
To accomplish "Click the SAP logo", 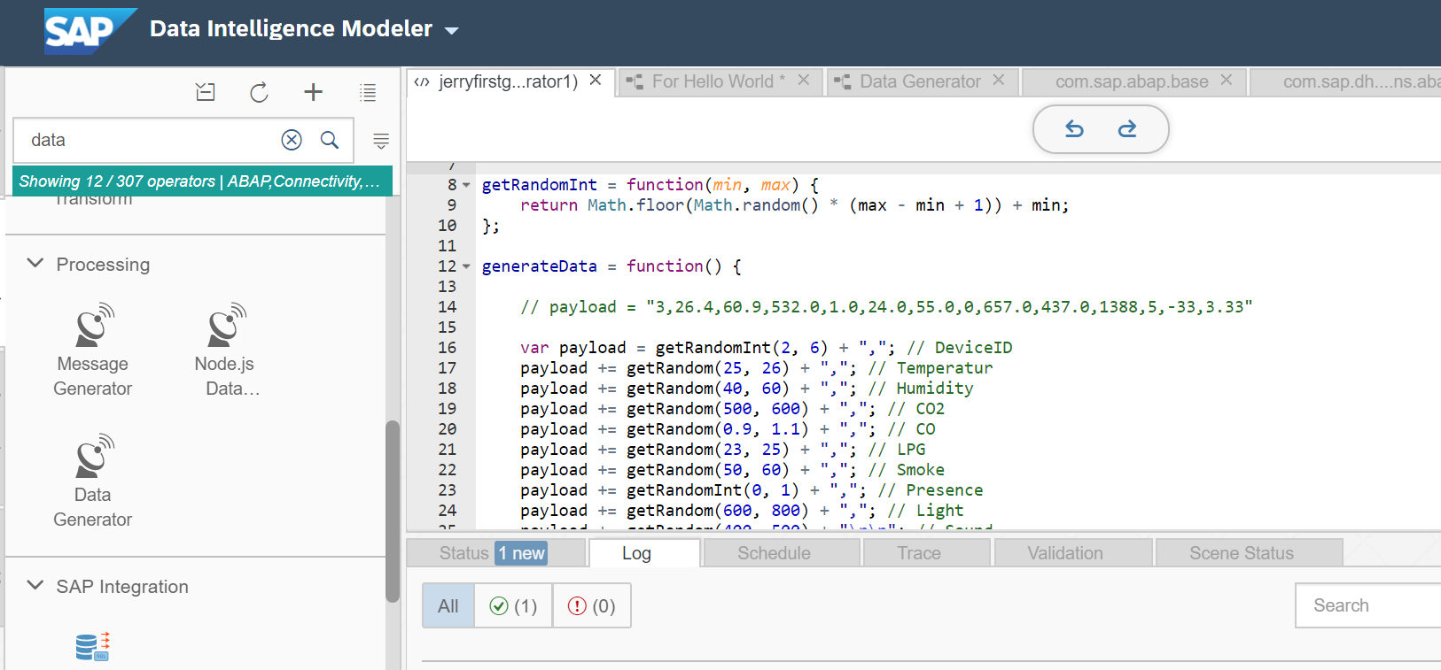I will [x=90, y=31].
